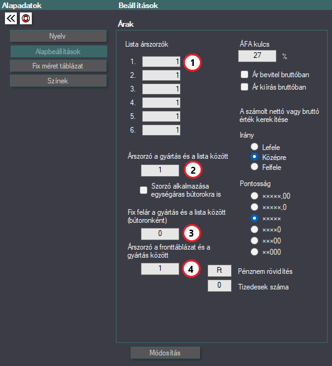Click the ÁFA kulcs percentage field
This screenshot has height=366, width=332.
click(257, 56)
